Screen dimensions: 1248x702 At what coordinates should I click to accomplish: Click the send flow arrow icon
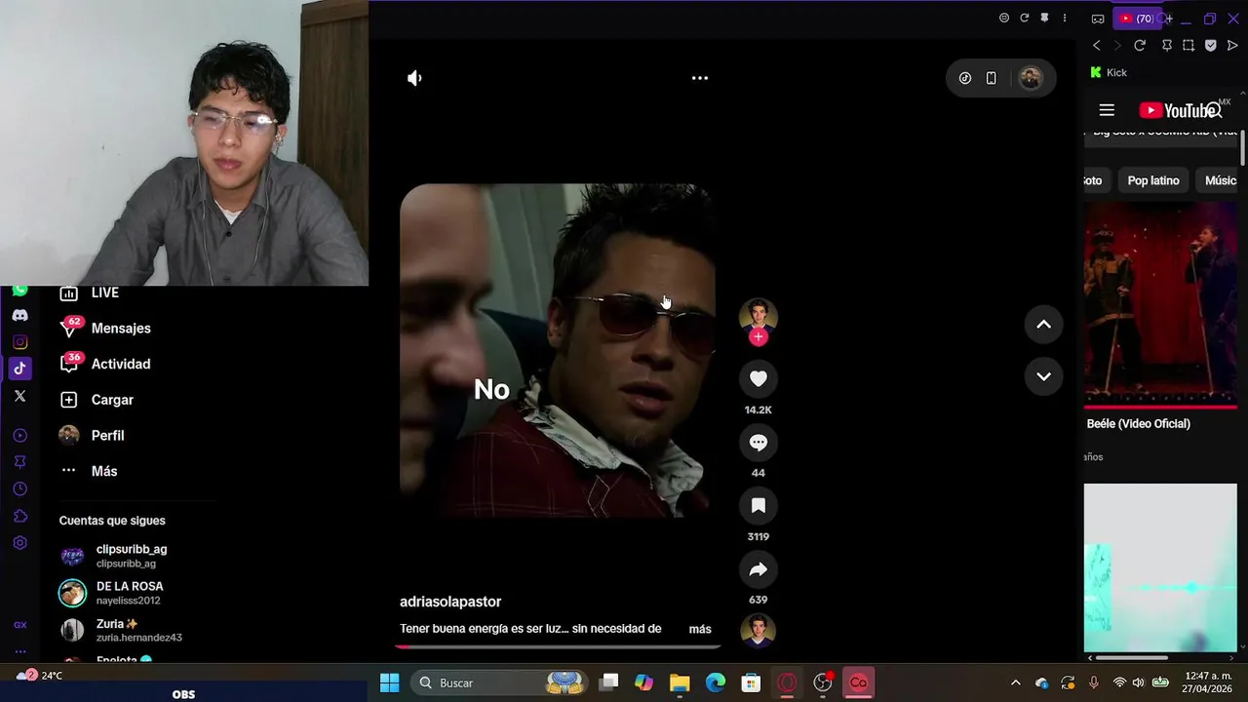(x=1232, y=45)
